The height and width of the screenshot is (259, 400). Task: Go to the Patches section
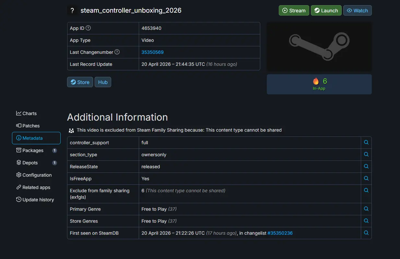[28, 126]
